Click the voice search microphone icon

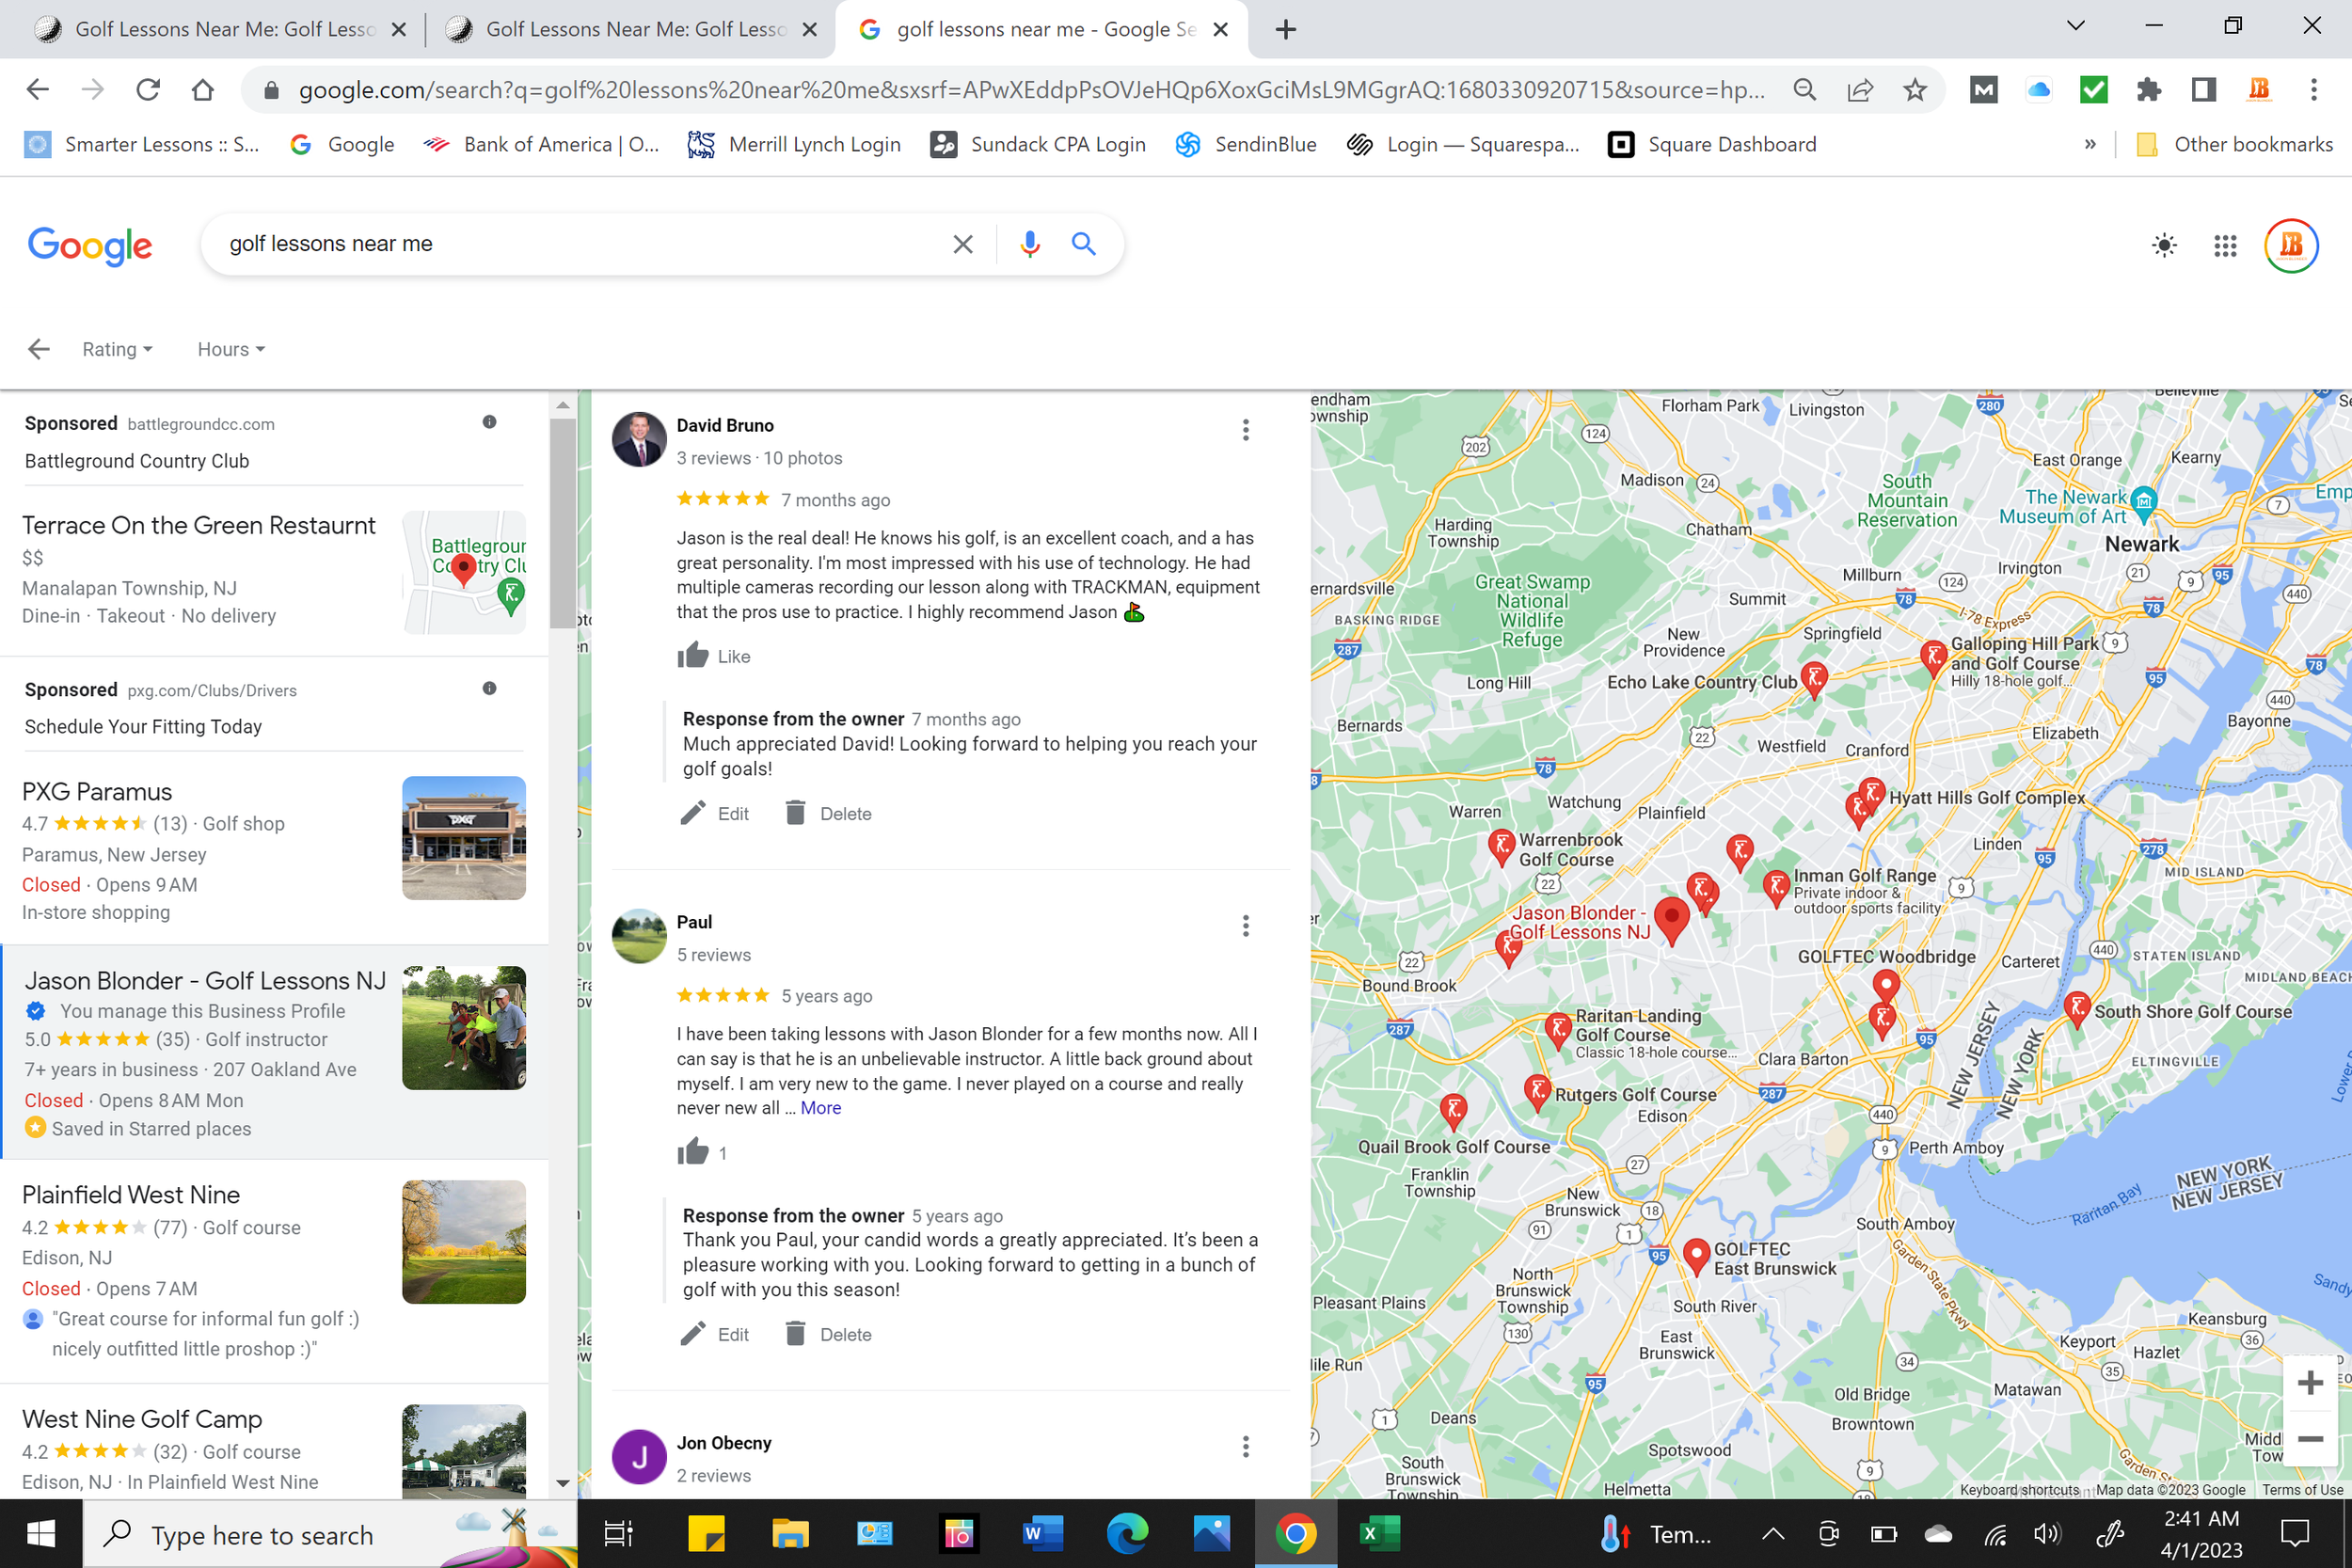tap(1029, 244)
